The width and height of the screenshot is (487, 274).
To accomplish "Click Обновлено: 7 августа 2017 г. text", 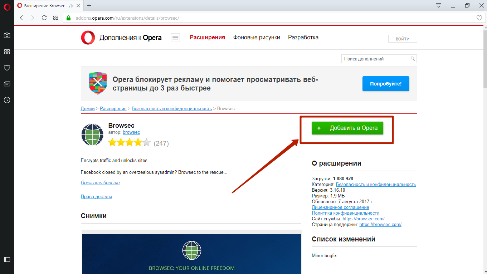I will (342, 202).
